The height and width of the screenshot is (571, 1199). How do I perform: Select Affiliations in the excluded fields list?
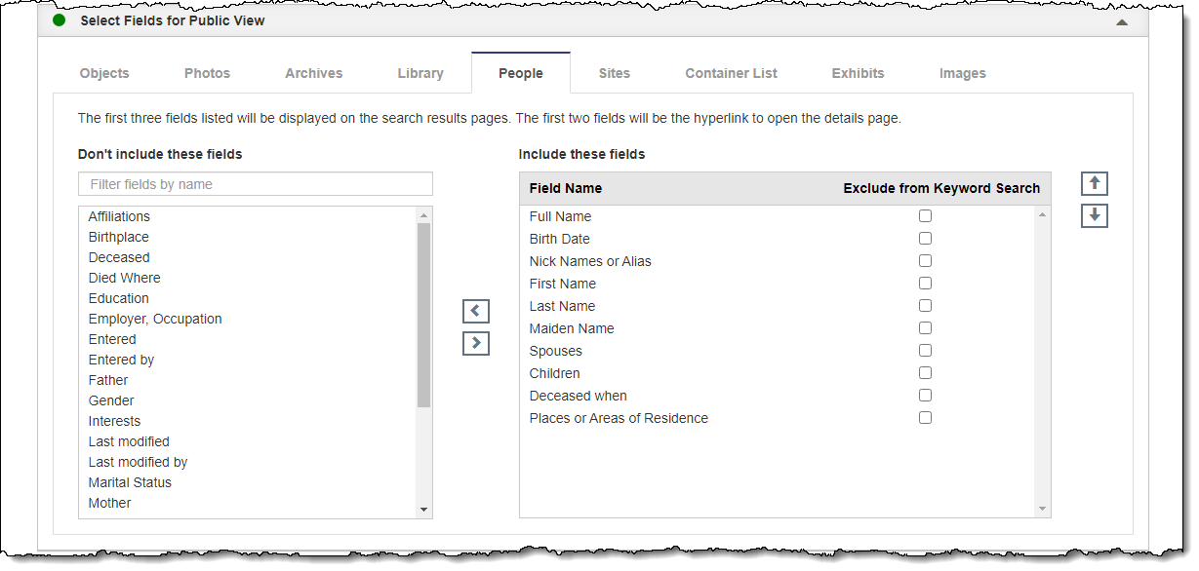pos(119,216)
